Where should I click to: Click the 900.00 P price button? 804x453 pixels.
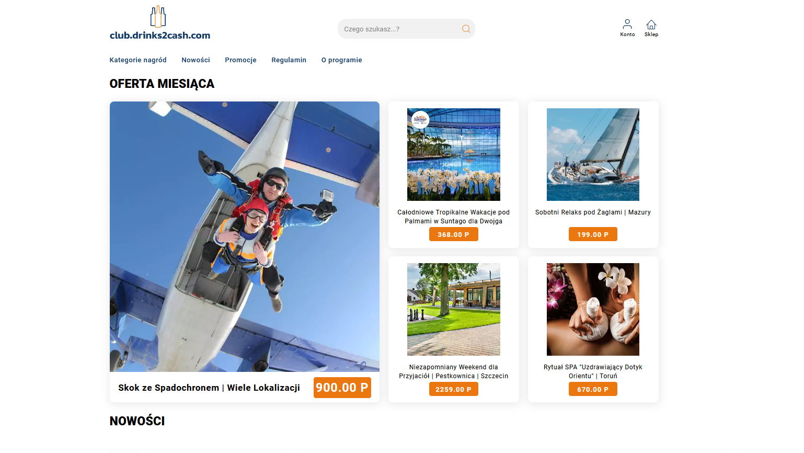coord(342,388)
